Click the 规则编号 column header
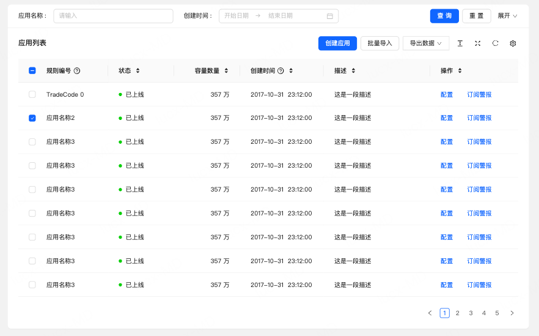 59,70
